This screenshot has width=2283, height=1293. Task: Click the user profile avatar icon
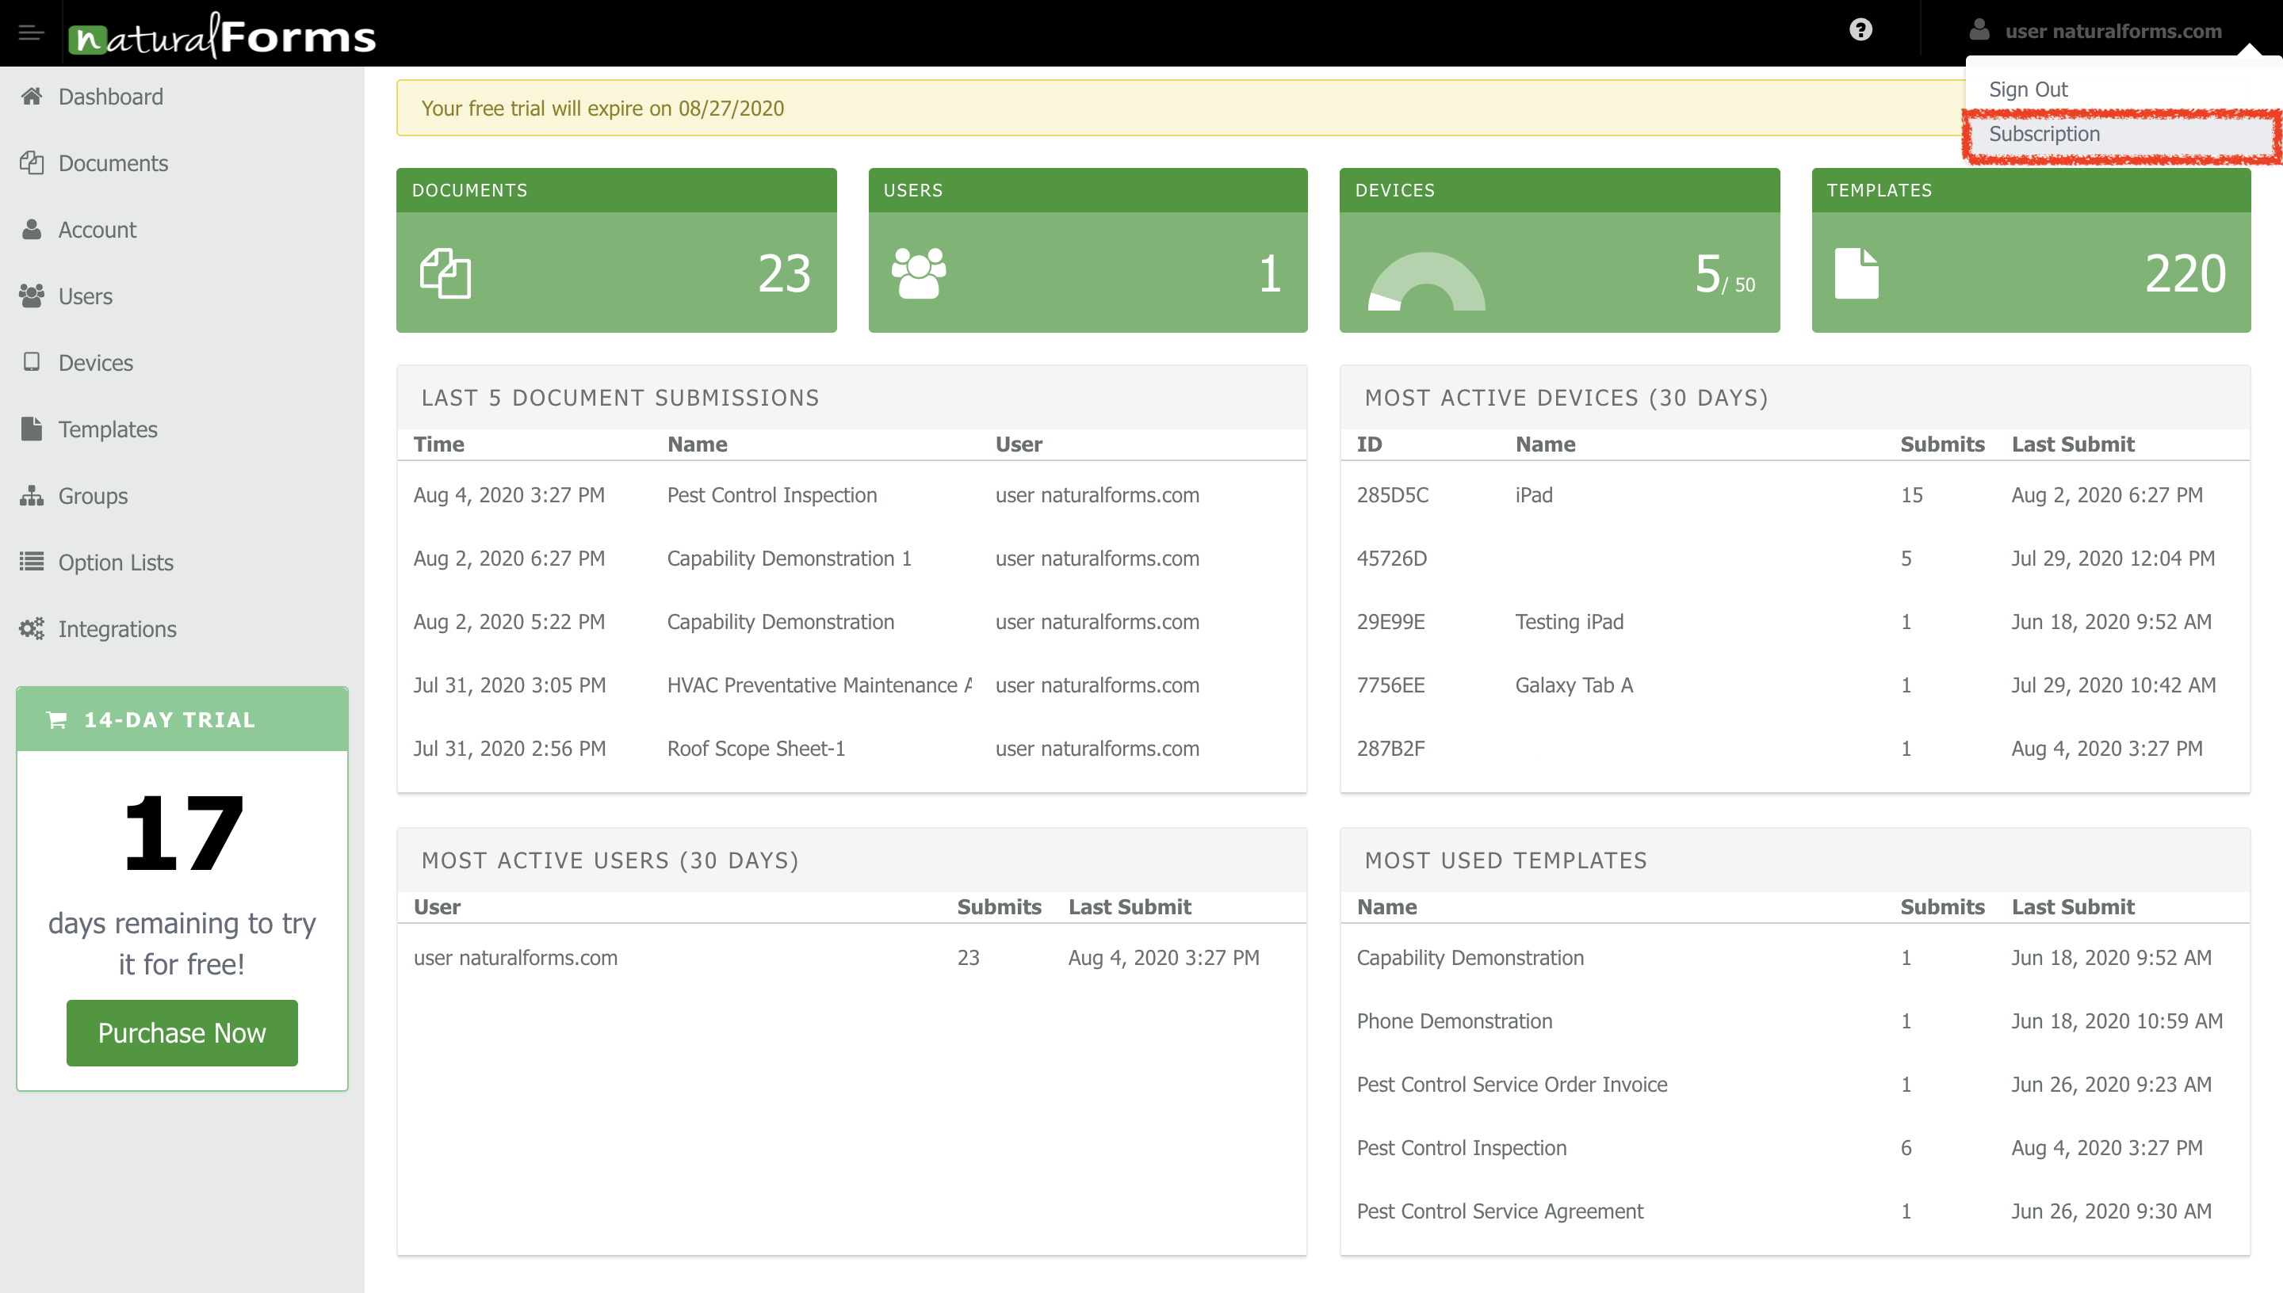coord(1979,30)
